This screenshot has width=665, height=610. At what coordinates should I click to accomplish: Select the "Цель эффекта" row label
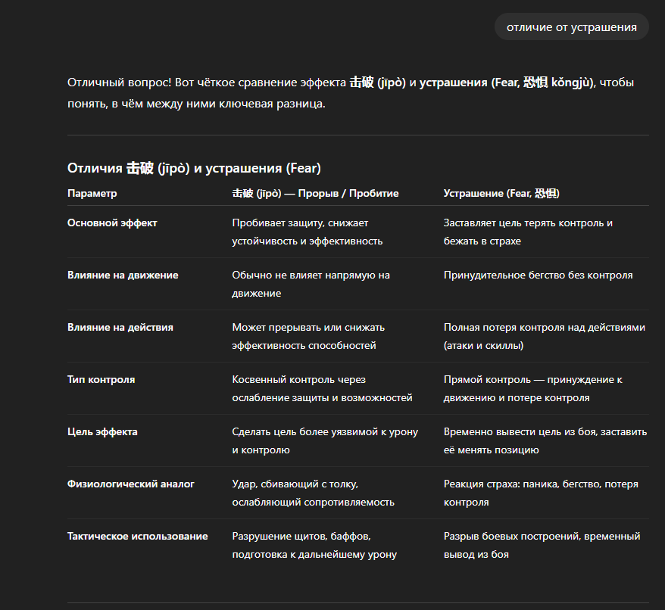102,432
